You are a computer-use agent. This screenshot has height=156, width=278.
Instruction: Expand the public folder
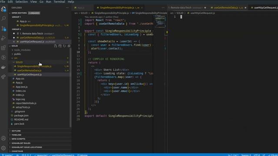point(17,54)
